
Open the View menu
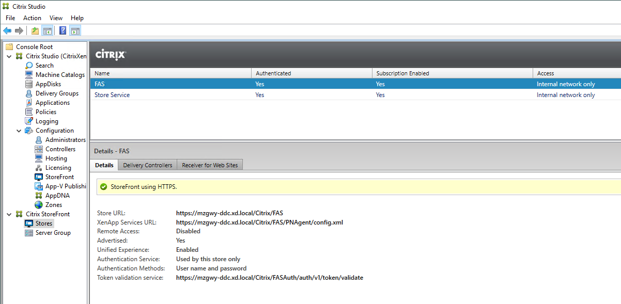tap(56, 18)
